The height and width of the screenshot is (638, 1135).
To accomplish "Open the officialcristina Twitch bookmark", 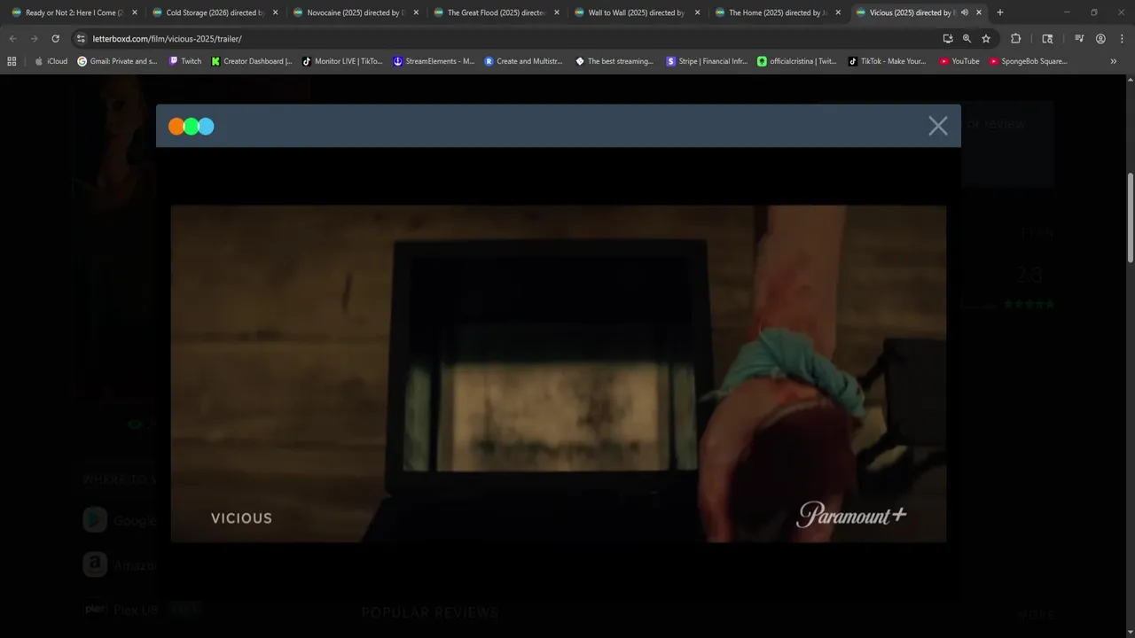I will pos(796,61).
